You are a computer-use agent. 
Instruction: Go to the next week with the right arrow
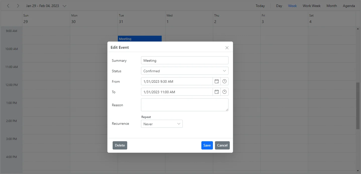[x=18, y=6]
